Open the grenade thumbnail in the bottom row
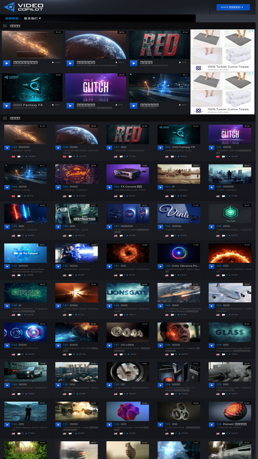Screen dimensions: 258x459 point(127,450)
